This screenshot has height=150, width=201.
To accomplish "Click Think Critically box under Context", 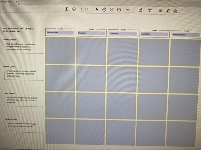I will (x=90, y=132).
